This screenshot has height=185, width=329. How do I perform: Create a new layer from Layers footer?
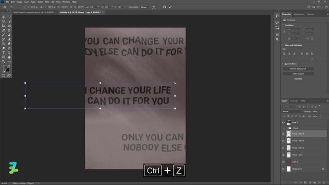(x=319, y=183)
